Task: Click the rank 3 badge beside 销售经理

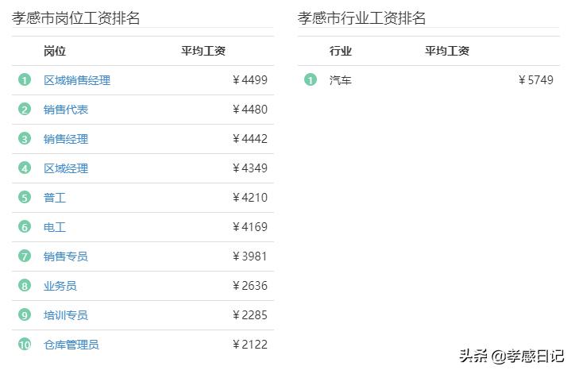Action: [25, 139]
